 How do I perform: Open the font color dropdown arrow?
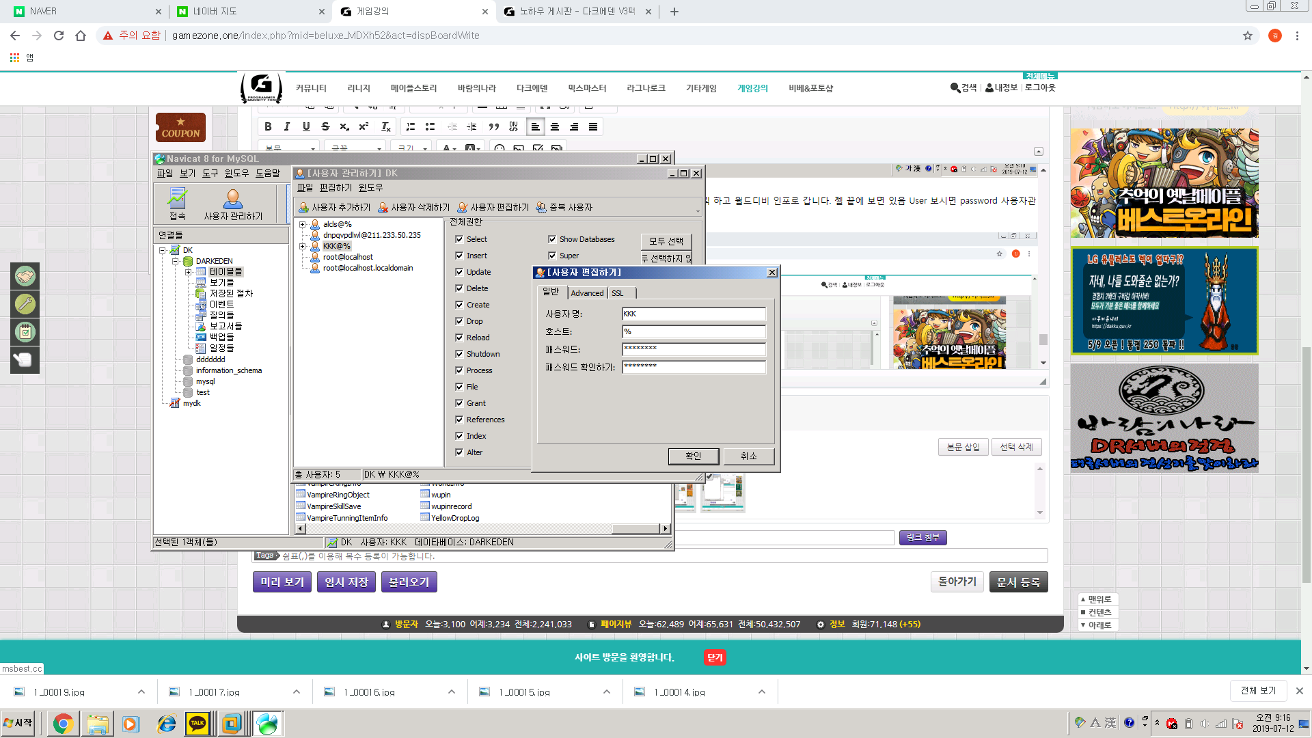(x=454, y=148)
